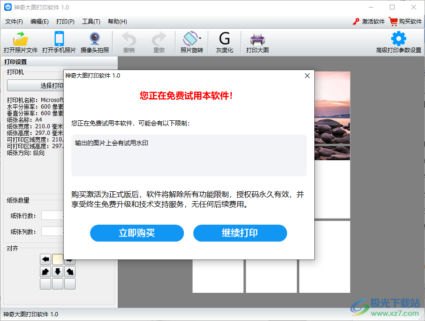Open 高级打印参数设置 advanced print settings
Screen dimensions: 425x321
point(398,42)
